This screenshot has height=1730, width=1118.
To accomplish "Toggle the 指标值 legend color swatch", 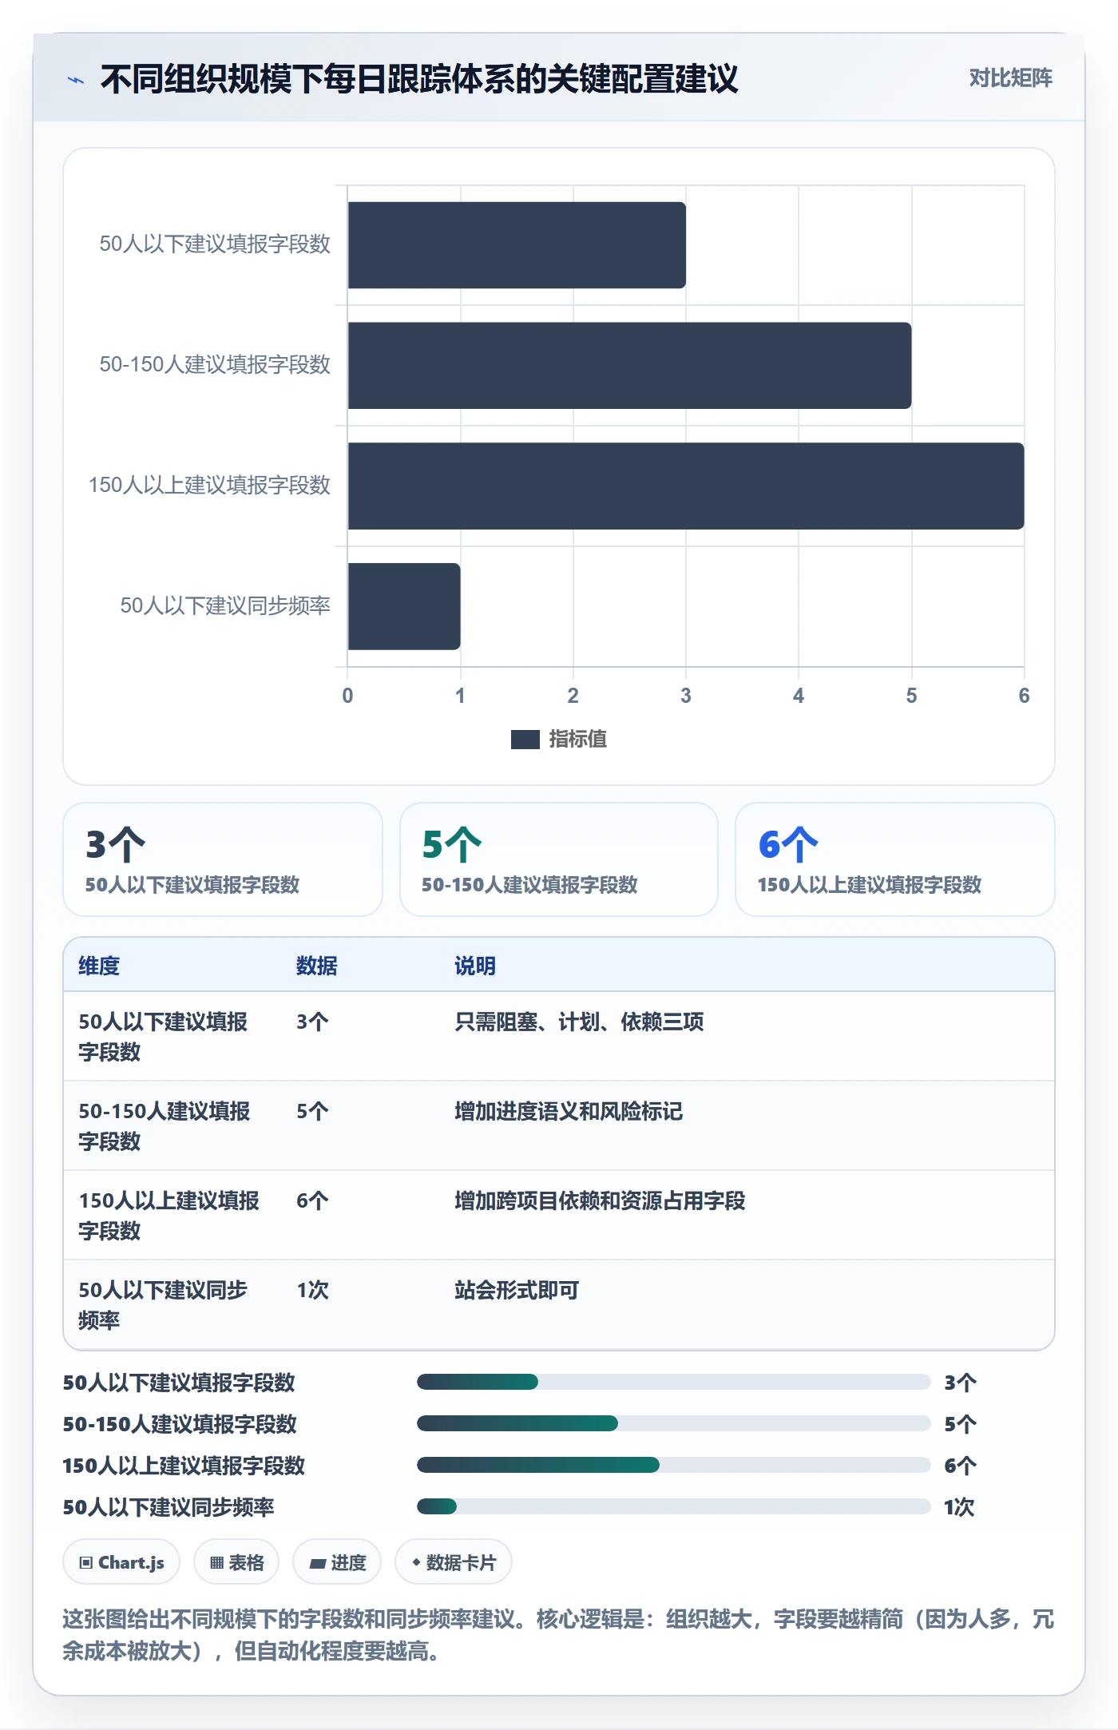I will pos(525,740).
